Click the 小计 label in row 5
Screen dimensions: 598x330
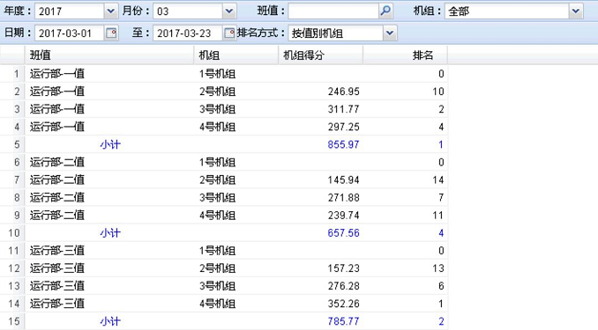110,144
